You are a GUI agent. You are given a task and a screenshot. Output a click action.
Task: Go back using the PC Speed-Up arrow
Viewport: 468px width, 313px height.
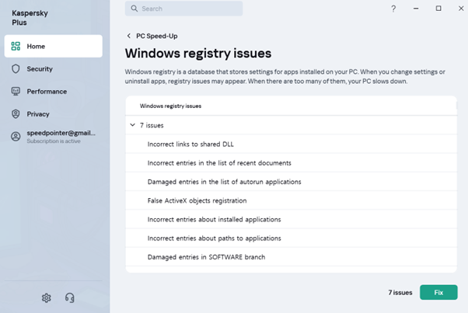point(128,36)
